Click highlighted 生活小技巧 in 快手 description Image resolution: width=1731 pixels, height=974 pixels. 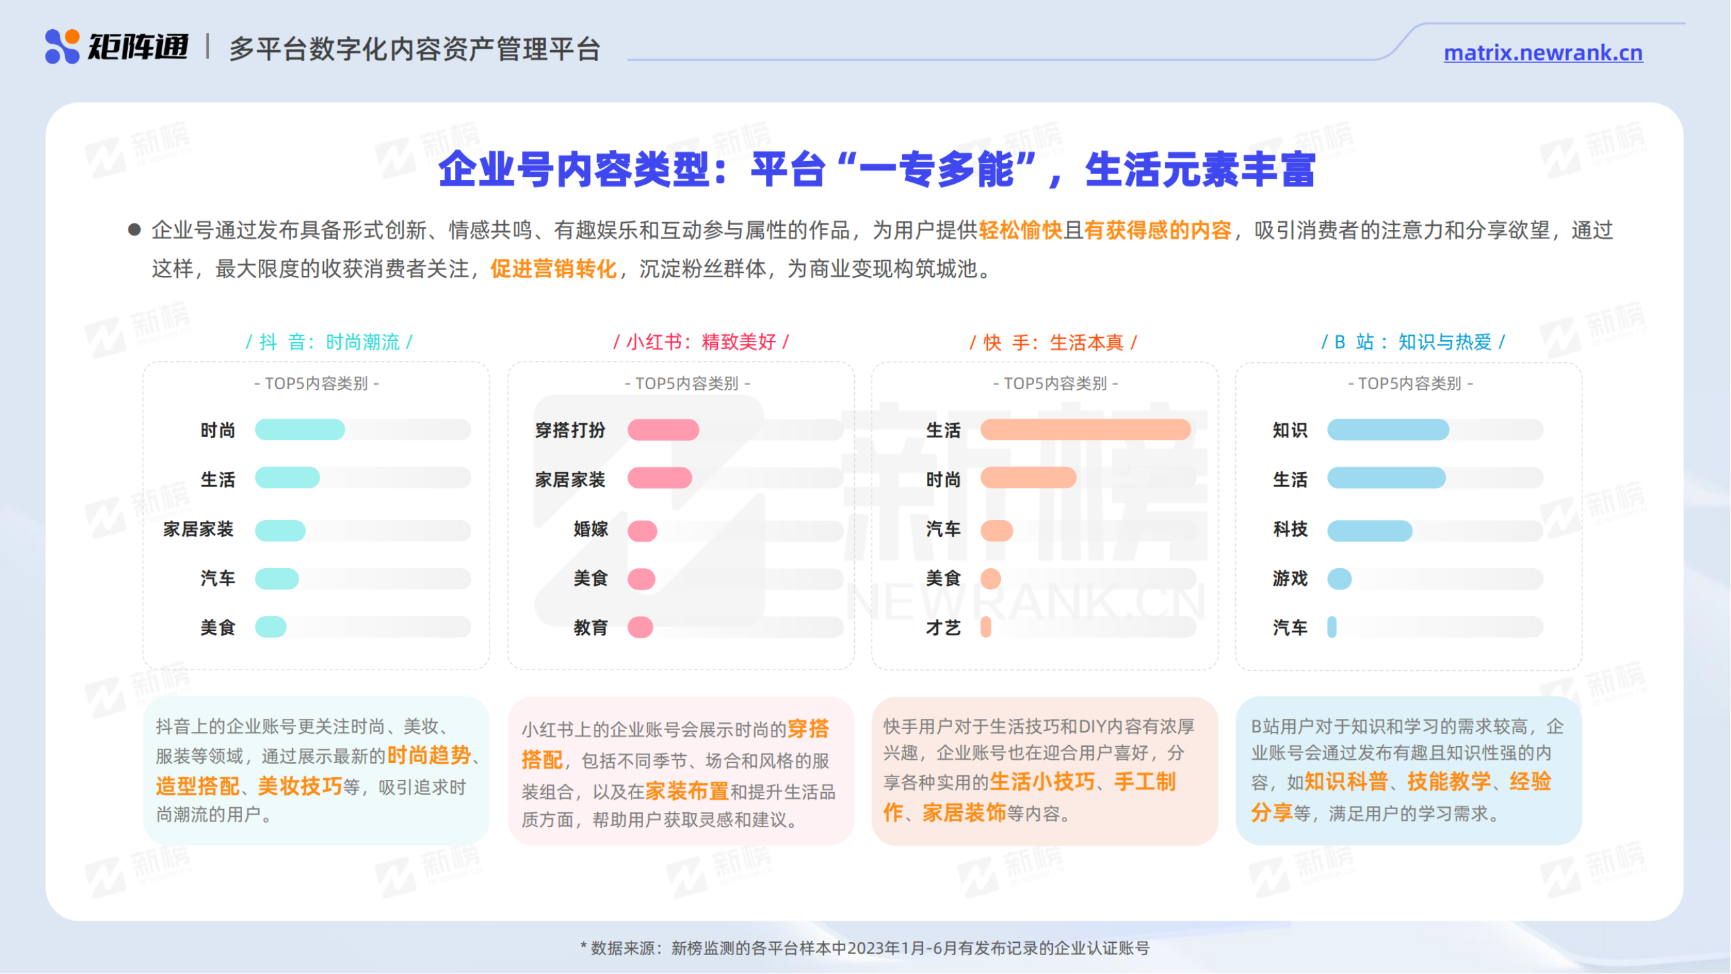coord(1042,782)
